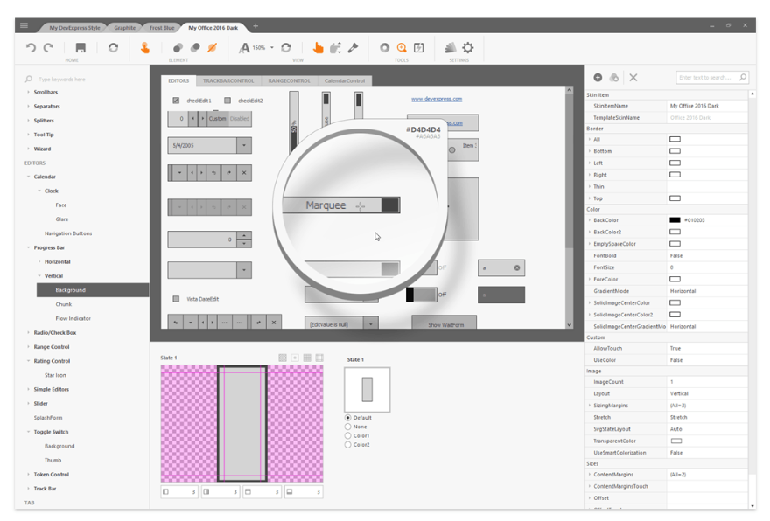The image size is (770, 521).
Task: Click the grid icon above State 1 editor
Action: (x=307, y=358)
